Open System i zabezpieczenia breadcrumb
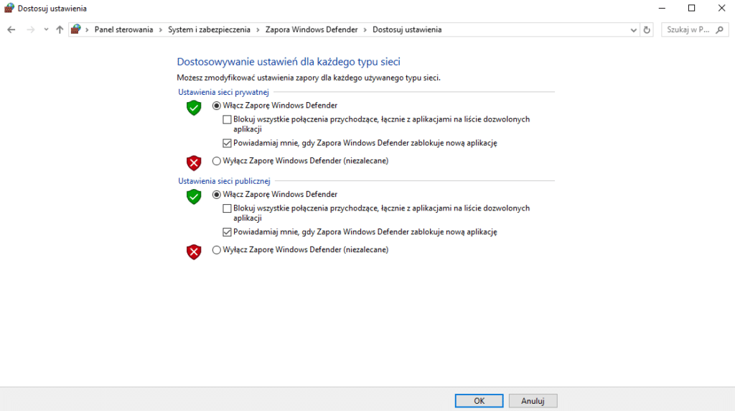The height and width of the screenshot is (411, 735). tap(209, 29)
